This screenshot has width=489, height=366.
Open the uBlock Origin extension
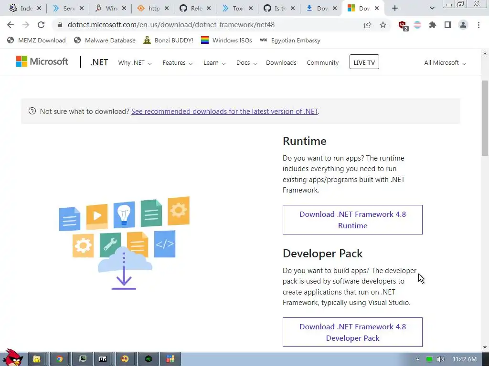point(403,26)
